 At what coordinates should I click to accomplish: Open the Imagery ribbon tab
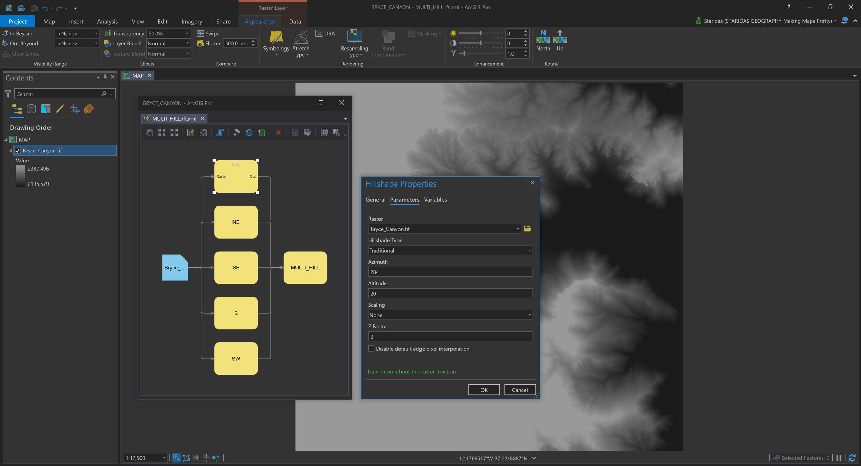click(x=191, y=21)
